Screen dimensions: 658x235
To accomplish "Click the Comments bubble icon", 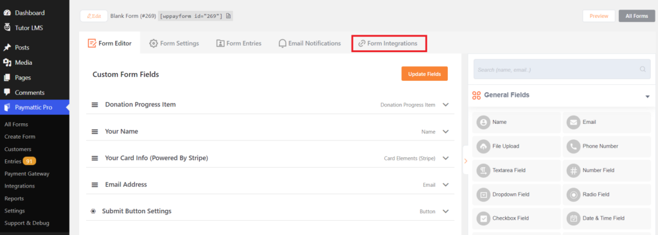I will tap(7, 92).
